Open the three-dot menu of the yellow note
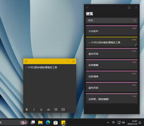 (x=68, y=61)
